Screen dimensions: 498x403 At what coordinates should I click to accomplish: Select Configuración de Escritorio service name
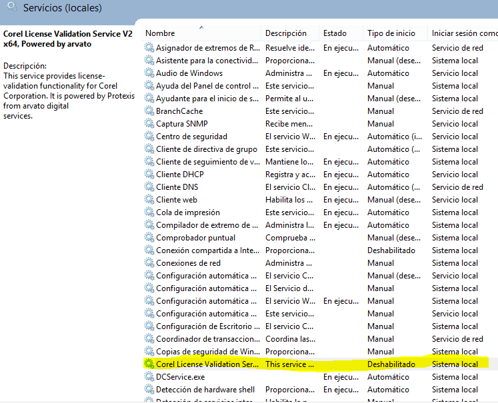click(208, 326)
